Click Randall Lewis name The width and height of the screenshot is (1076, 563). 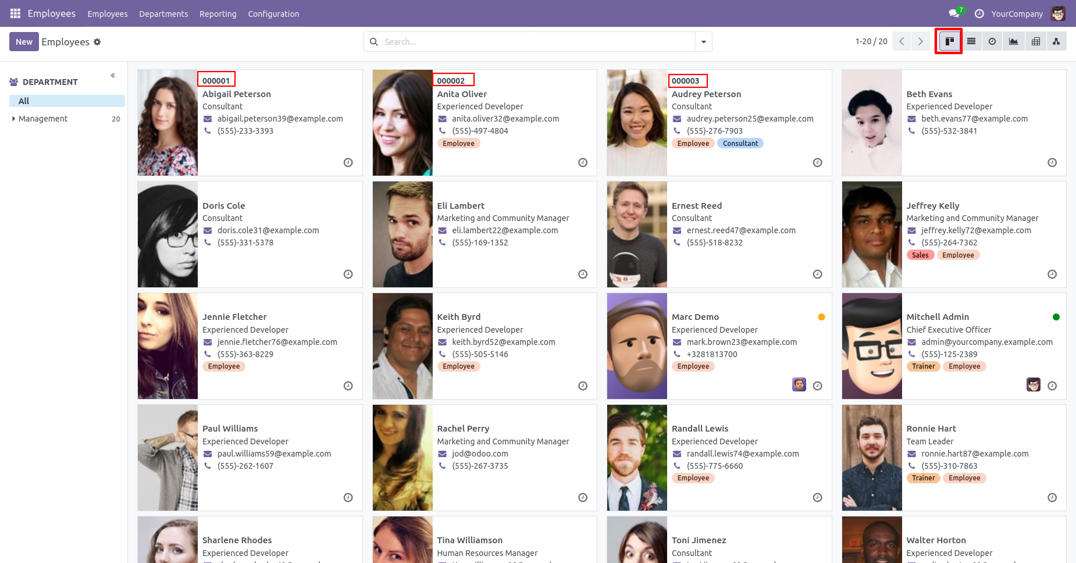[700, 429]
